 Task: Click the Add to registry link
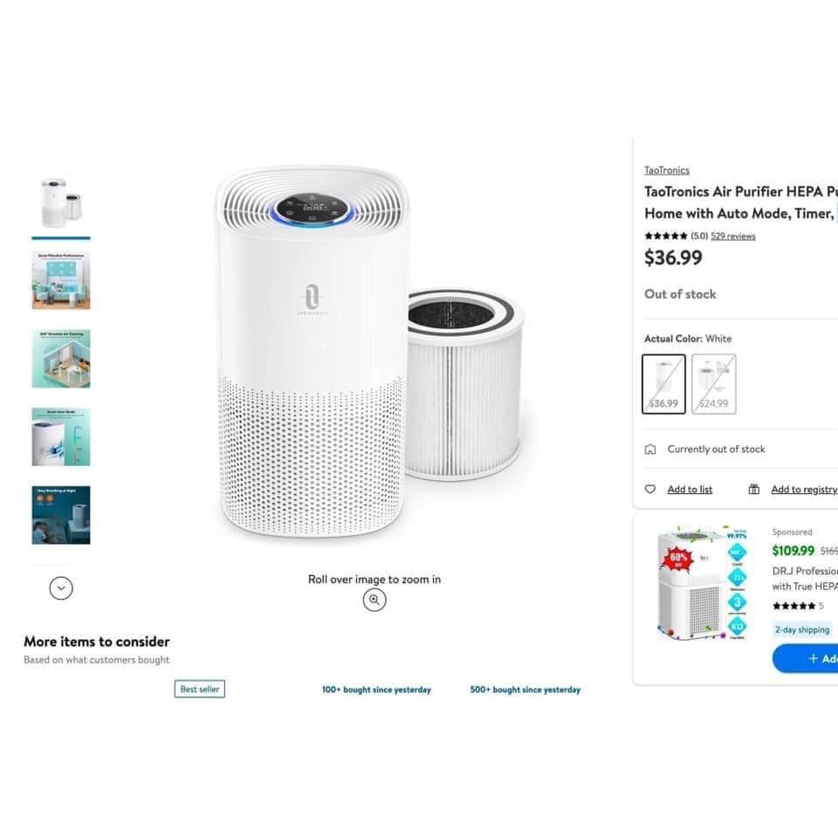[804, 489]
